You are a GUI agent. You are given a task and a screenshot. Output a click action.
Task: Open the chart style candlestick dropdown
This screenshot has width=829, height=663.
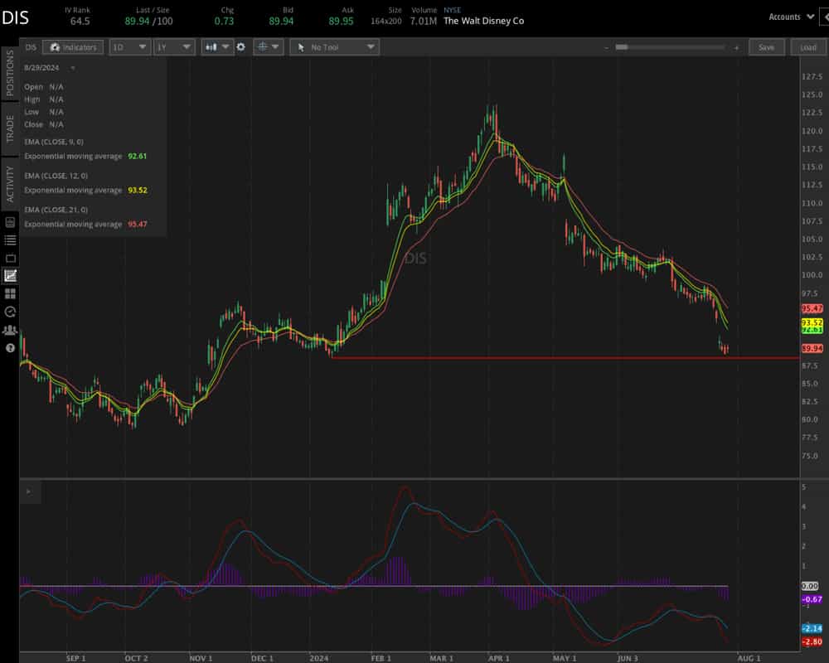[216, 47]
